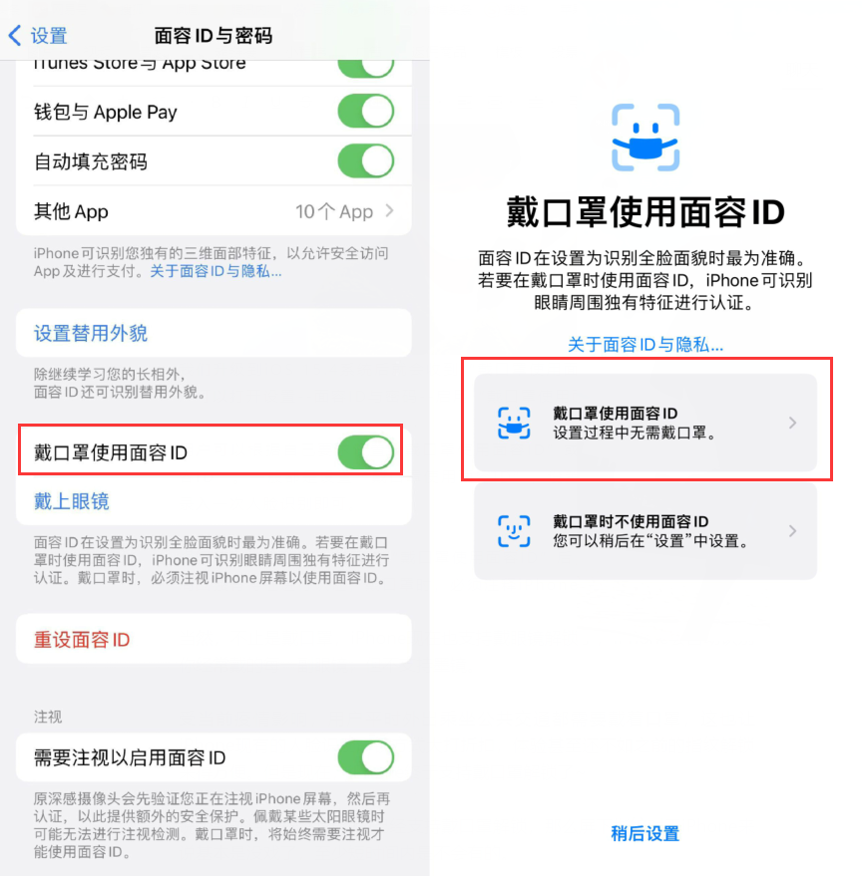Tap the red 重设面容 ID button
This screenshot has height=876, width=863.
[82, 639]
